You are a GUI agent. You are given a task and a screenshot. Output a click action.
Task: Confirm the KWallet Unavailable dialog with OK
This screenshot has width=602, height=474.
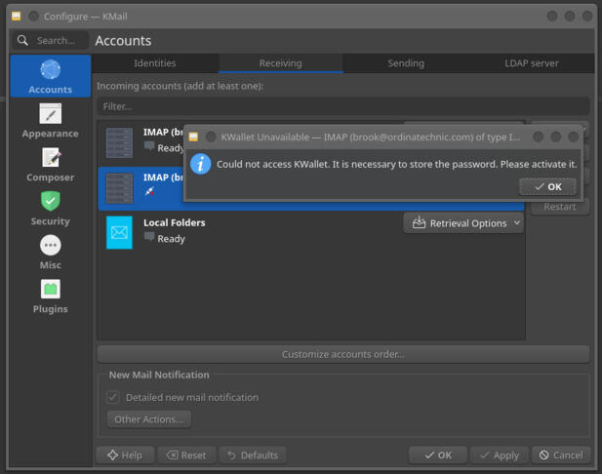point(548,187)
